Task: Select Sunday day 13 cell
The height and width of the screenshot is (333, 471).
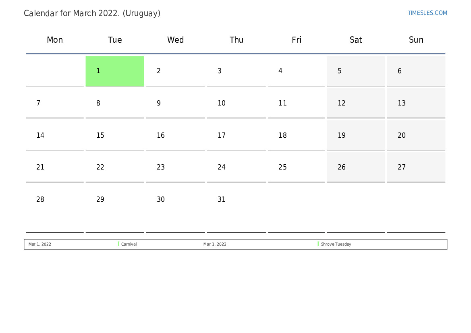Action: tap(416, 103)
